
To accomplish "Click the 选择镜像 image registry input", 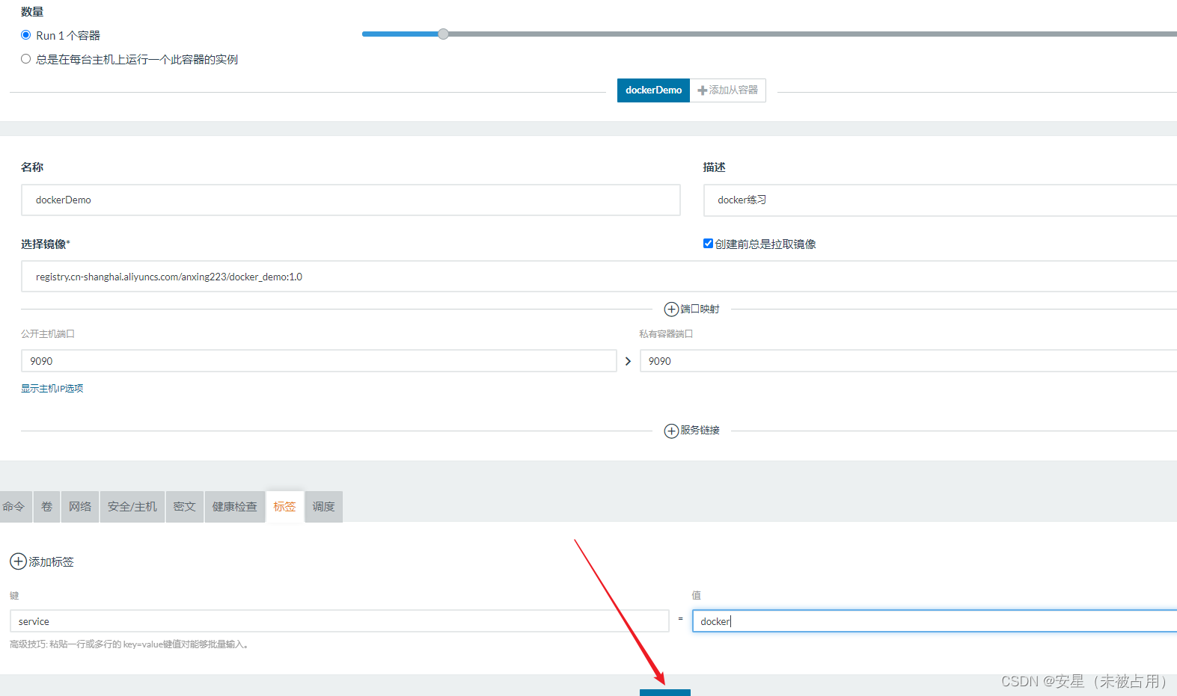I will pos(599,277).
